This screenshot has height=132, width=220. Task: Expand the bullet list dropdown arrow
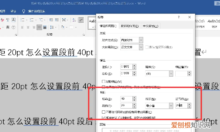click(x=27, y=20)
